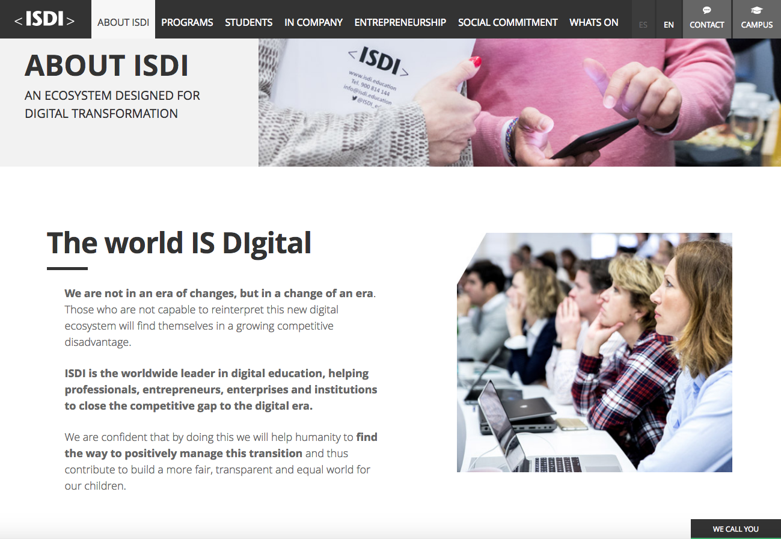Click subtitle "An ecosystem designed for digital transformation"
This screenshot has height=539, width=781.
tap(112, 104)
